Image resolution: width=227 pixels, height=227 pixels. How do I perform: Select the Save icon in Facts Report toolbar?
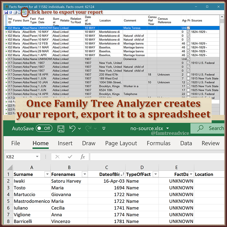pyautogui.click(x=6, y=12)
